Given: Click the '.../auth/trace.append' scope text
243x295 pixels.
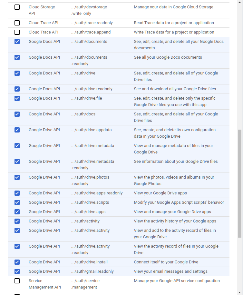Looking at the screenshot, I should point(91,32).
